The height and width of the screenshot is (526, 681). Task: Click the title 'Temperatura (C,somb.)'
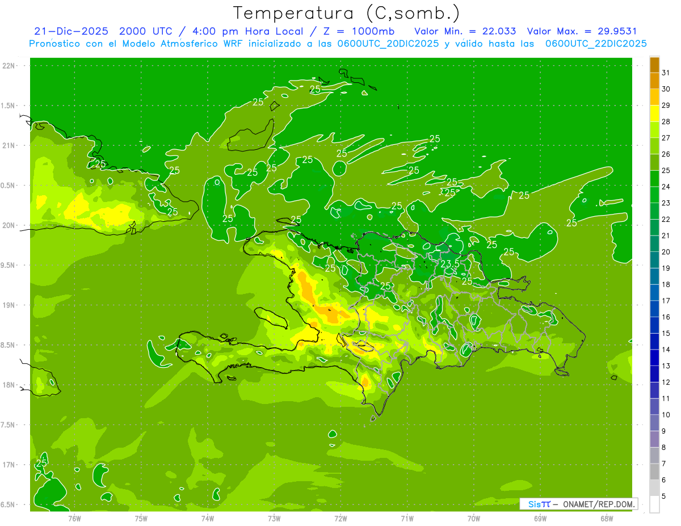click(x=346, y=13)
